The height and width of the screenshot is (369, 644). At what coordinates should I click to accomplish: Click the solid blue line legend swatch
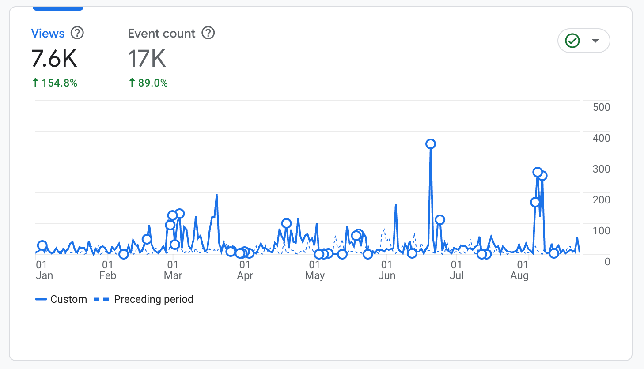[x=41, y=299]
